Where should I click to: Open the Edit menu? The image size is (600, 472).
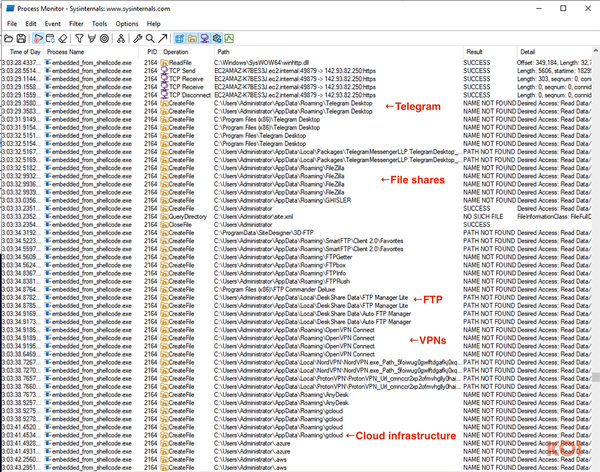coord(31,24)
